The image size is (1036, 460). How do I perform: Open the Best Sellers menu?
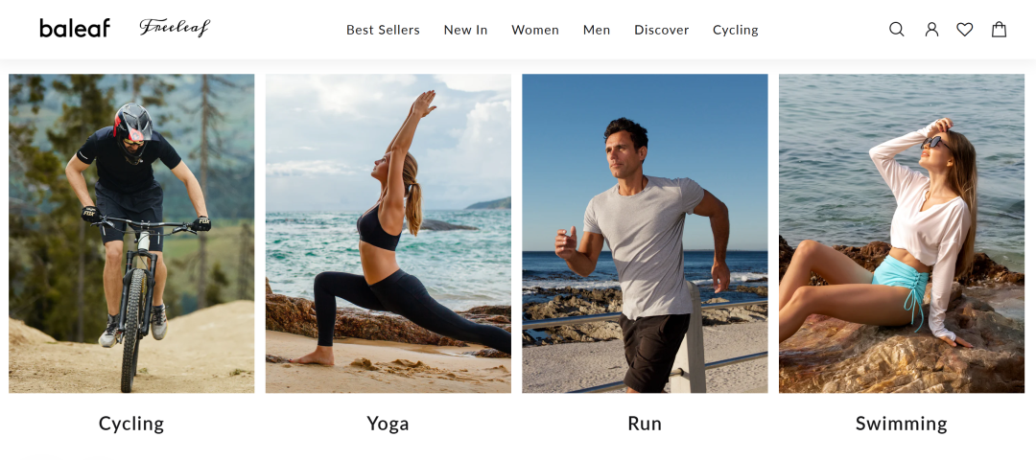point(383,30)
